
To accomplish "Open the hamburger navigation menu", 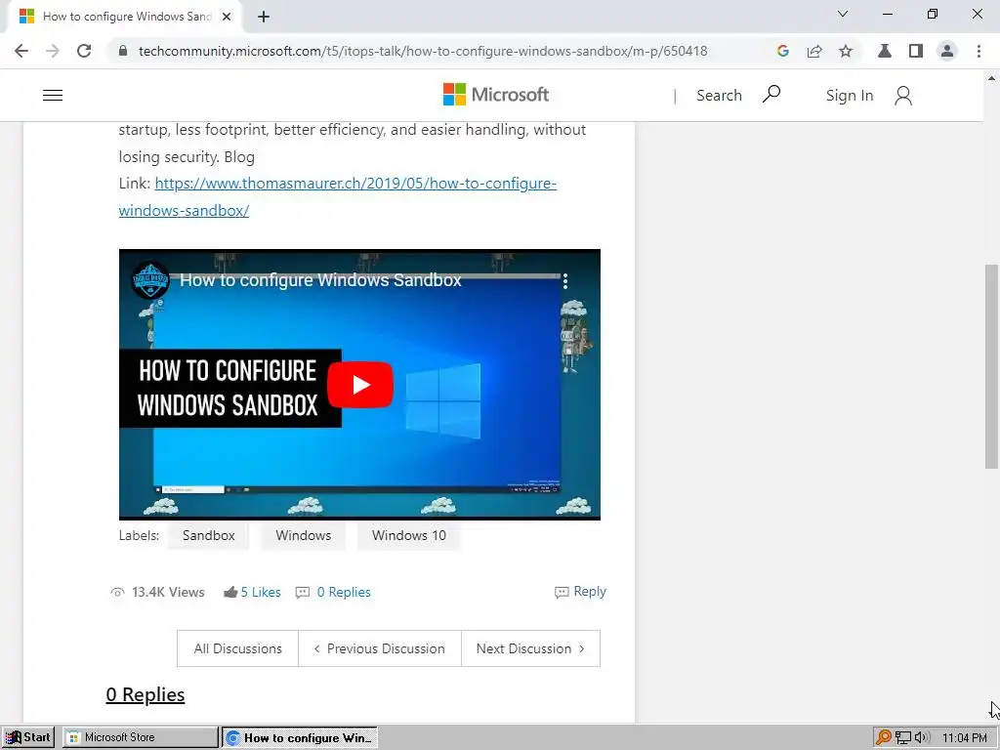I will tap(53, 95).
